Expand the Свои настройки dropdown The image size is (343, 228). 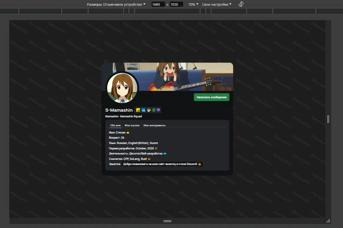click(x=216, y=4)
